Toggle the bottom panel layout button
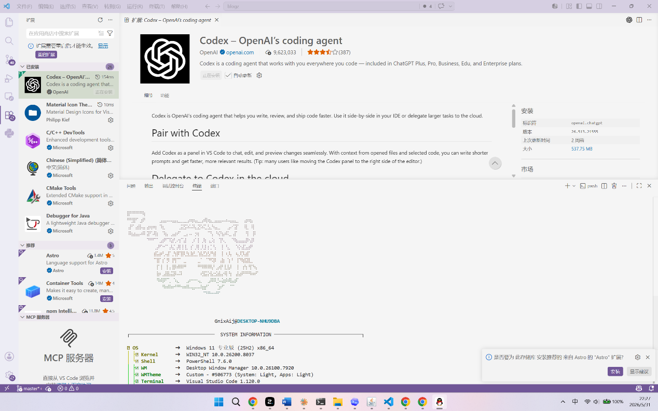Image resolution: width=658 pixels, height=411 pixels. 589,6
